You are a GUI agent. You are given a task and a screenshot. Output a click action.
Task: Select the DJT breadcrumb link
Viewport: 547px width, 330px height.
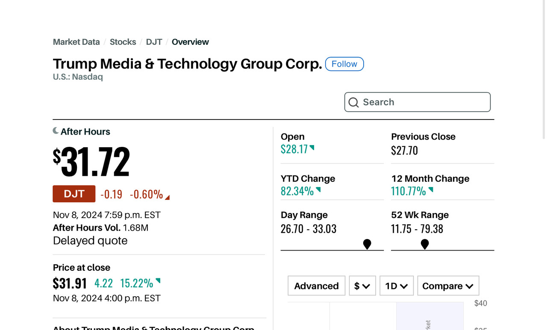click(x=154, y=42)
